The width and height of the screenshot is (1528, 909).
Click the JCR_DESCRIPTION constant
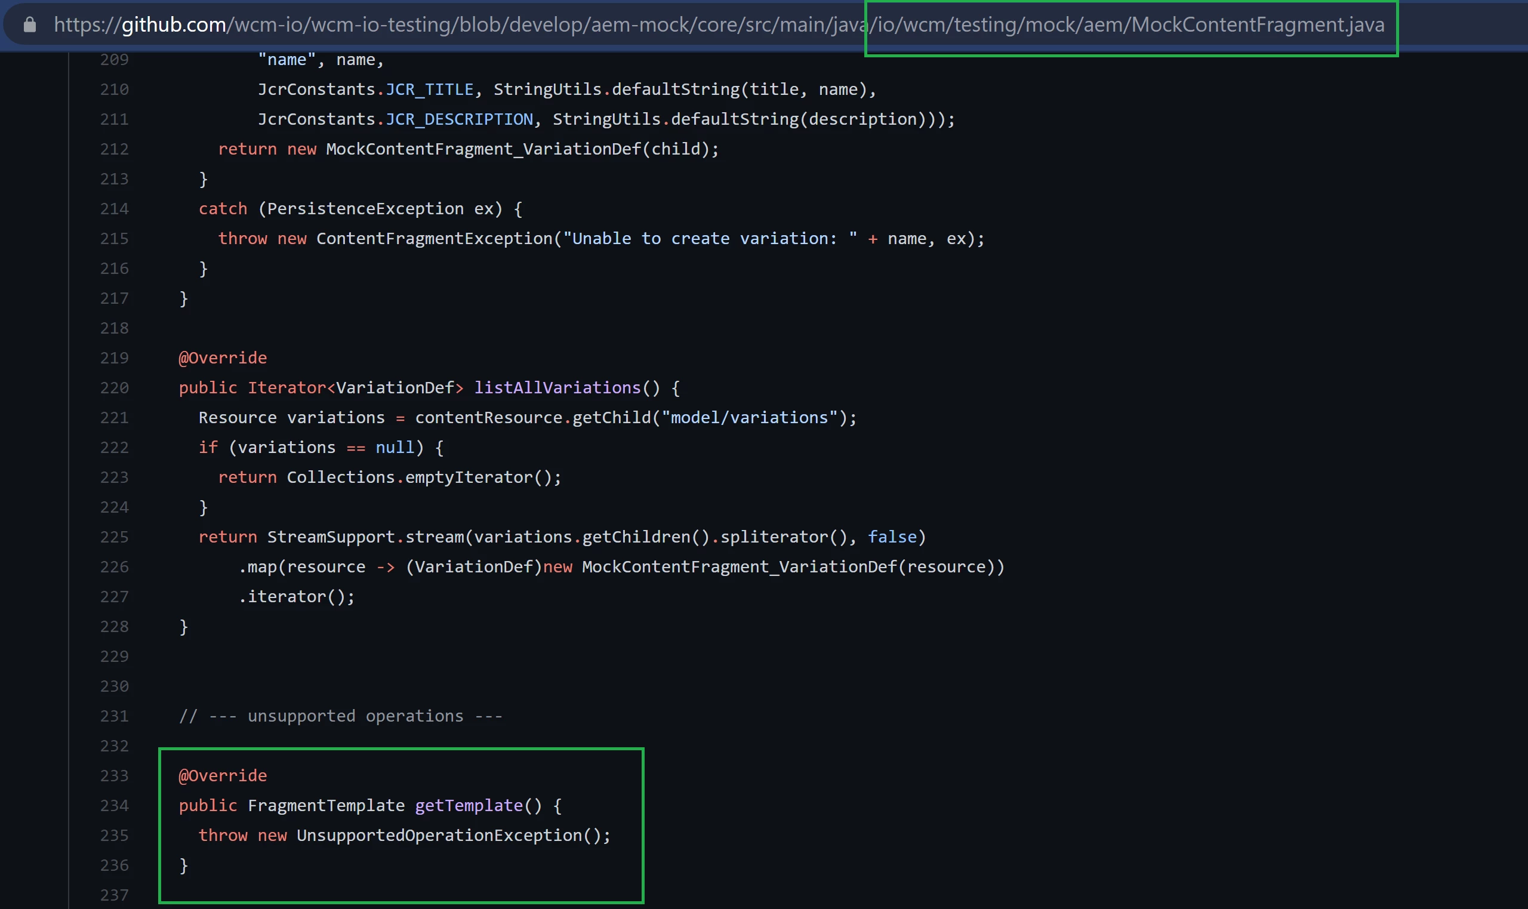point(459,119)
